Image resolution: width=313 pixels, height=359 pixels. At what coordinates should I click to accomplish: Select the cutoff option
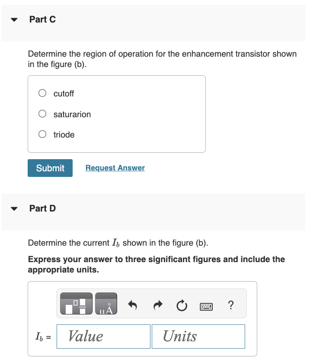pos(42,93)
